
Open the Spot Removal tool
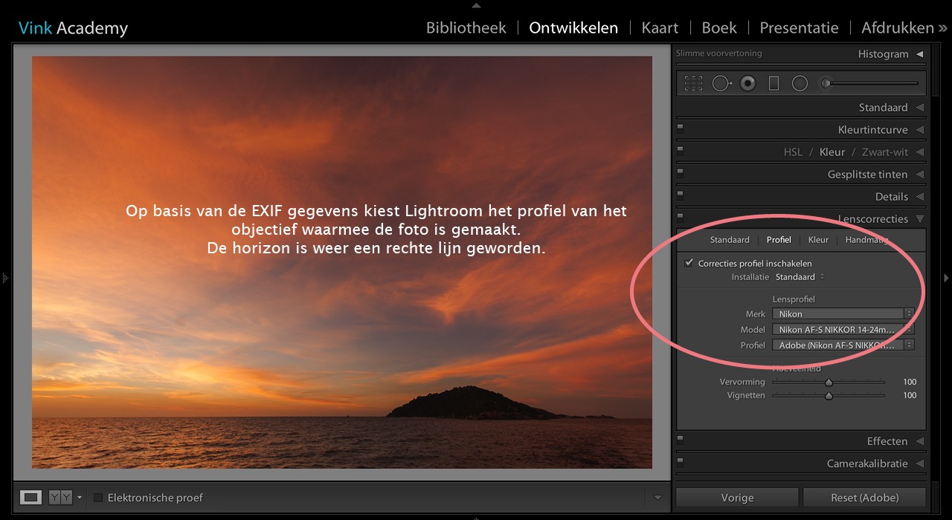click(721, 82)
